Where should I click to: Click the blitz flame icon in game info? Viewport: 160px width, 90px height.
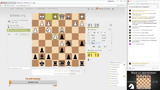9,21
